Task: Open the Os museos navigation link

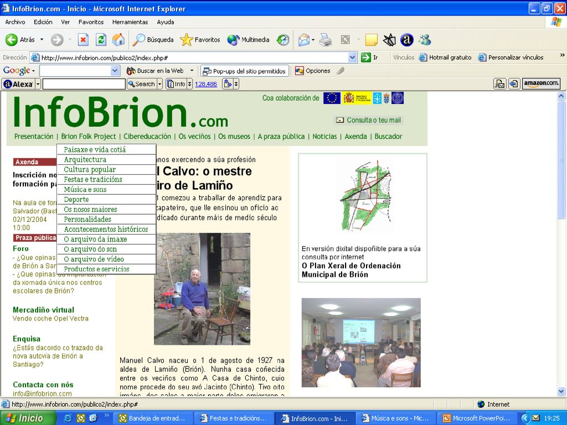Action: (x=234, y=136)
